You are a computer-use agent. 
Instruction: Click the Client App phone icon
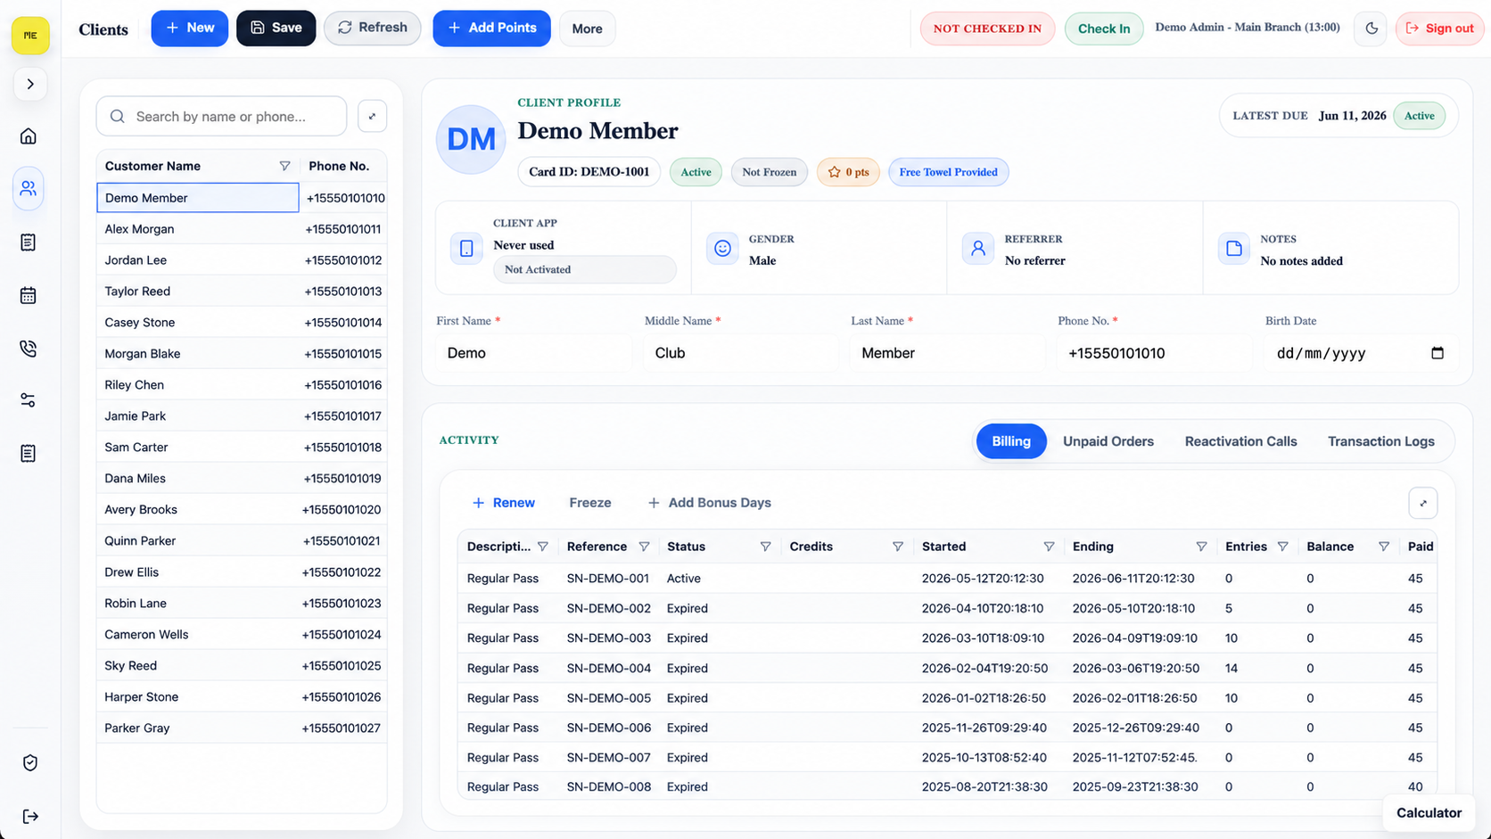click(x=466, y=248)
